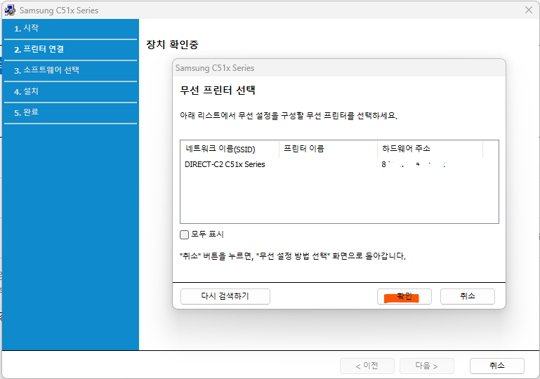Viewport: 540px width, 379px height.
Task: Click the dialog title Samsung C51x Series
Action: [215, 68]
